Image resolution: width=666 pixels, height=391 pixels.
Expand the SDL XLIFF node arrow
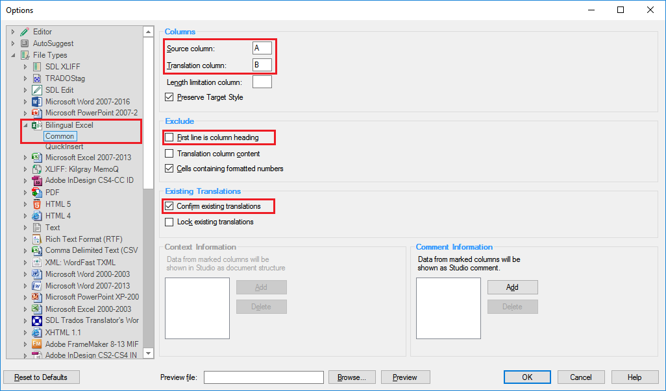pos(25,67)
